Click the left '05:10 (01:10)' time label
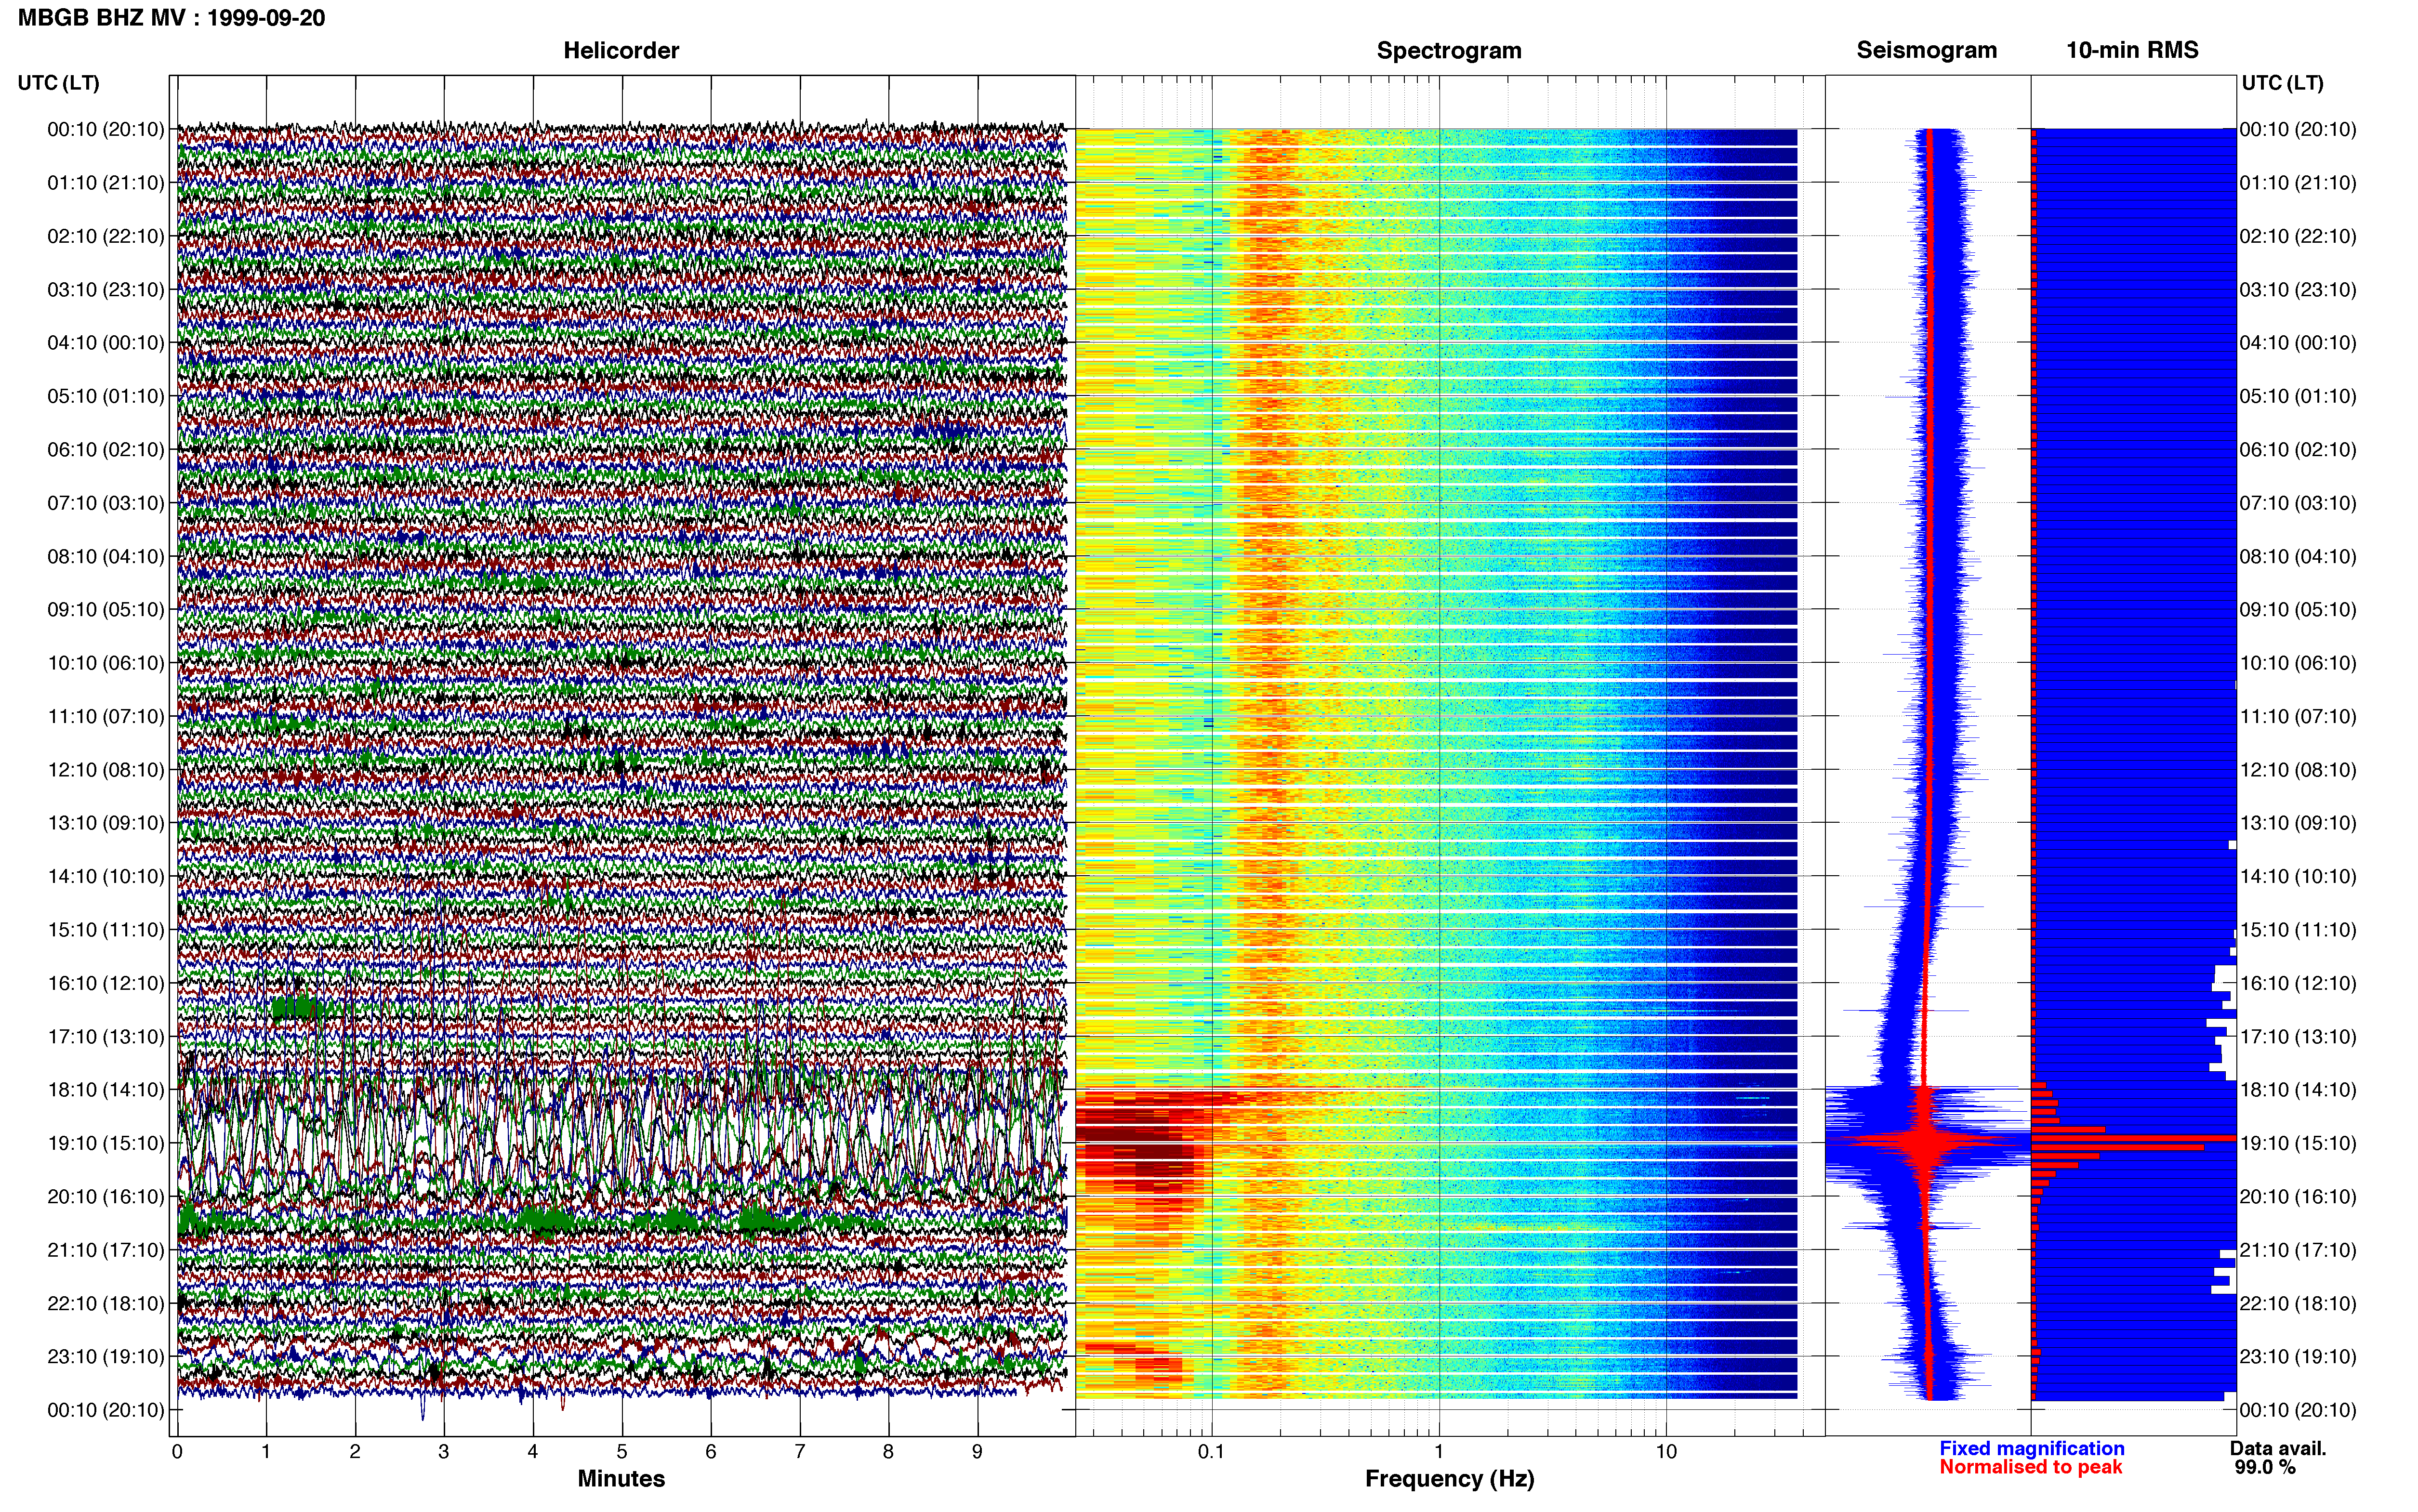The image size is (2418, 1512). (106, 396)
